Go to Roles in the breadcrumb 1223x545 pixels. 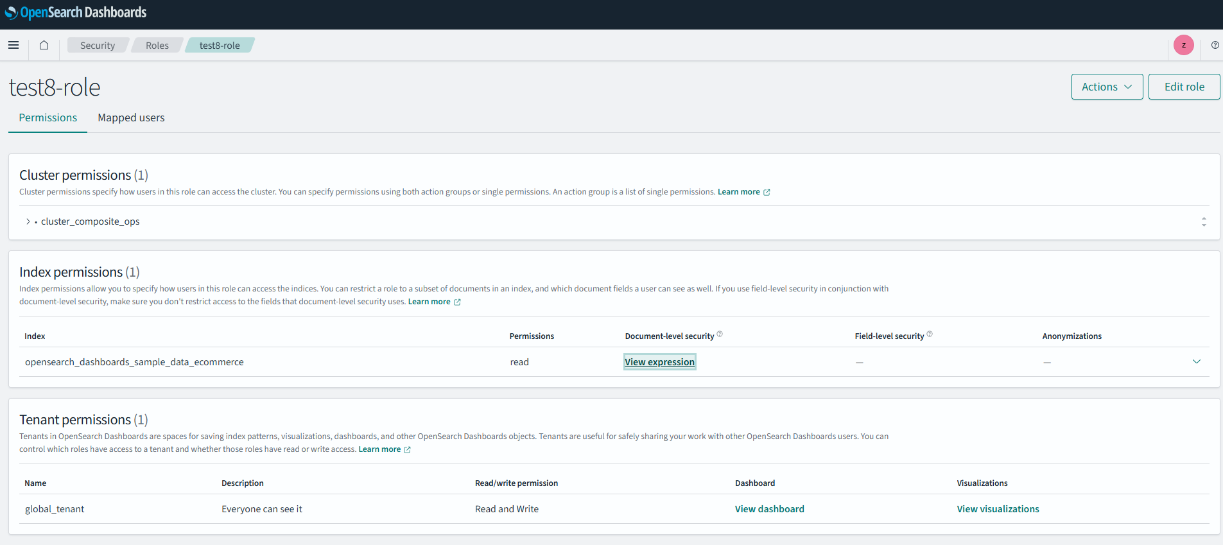tap(157, 46)
